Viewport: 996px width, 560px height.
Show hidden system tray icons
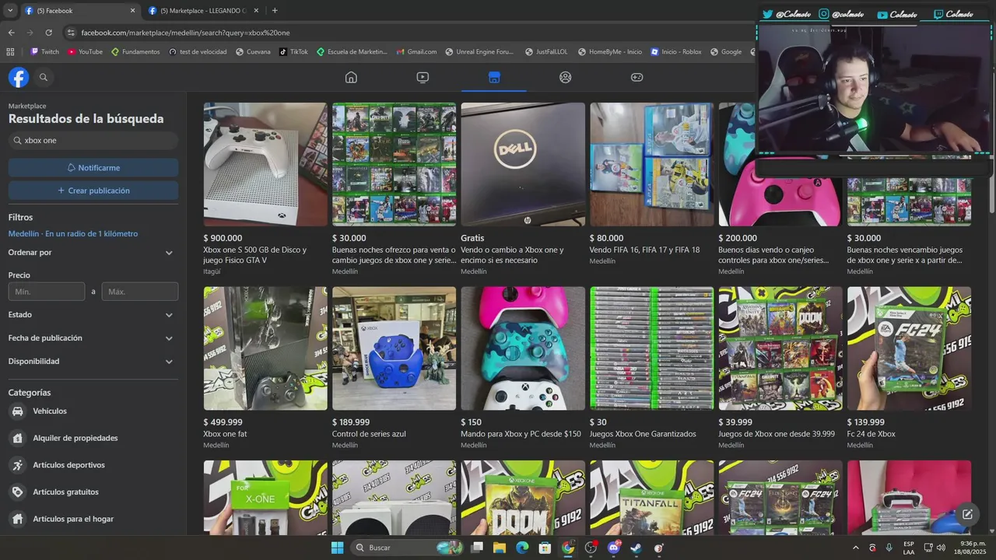pyautogui.click(x=856, y=548)
